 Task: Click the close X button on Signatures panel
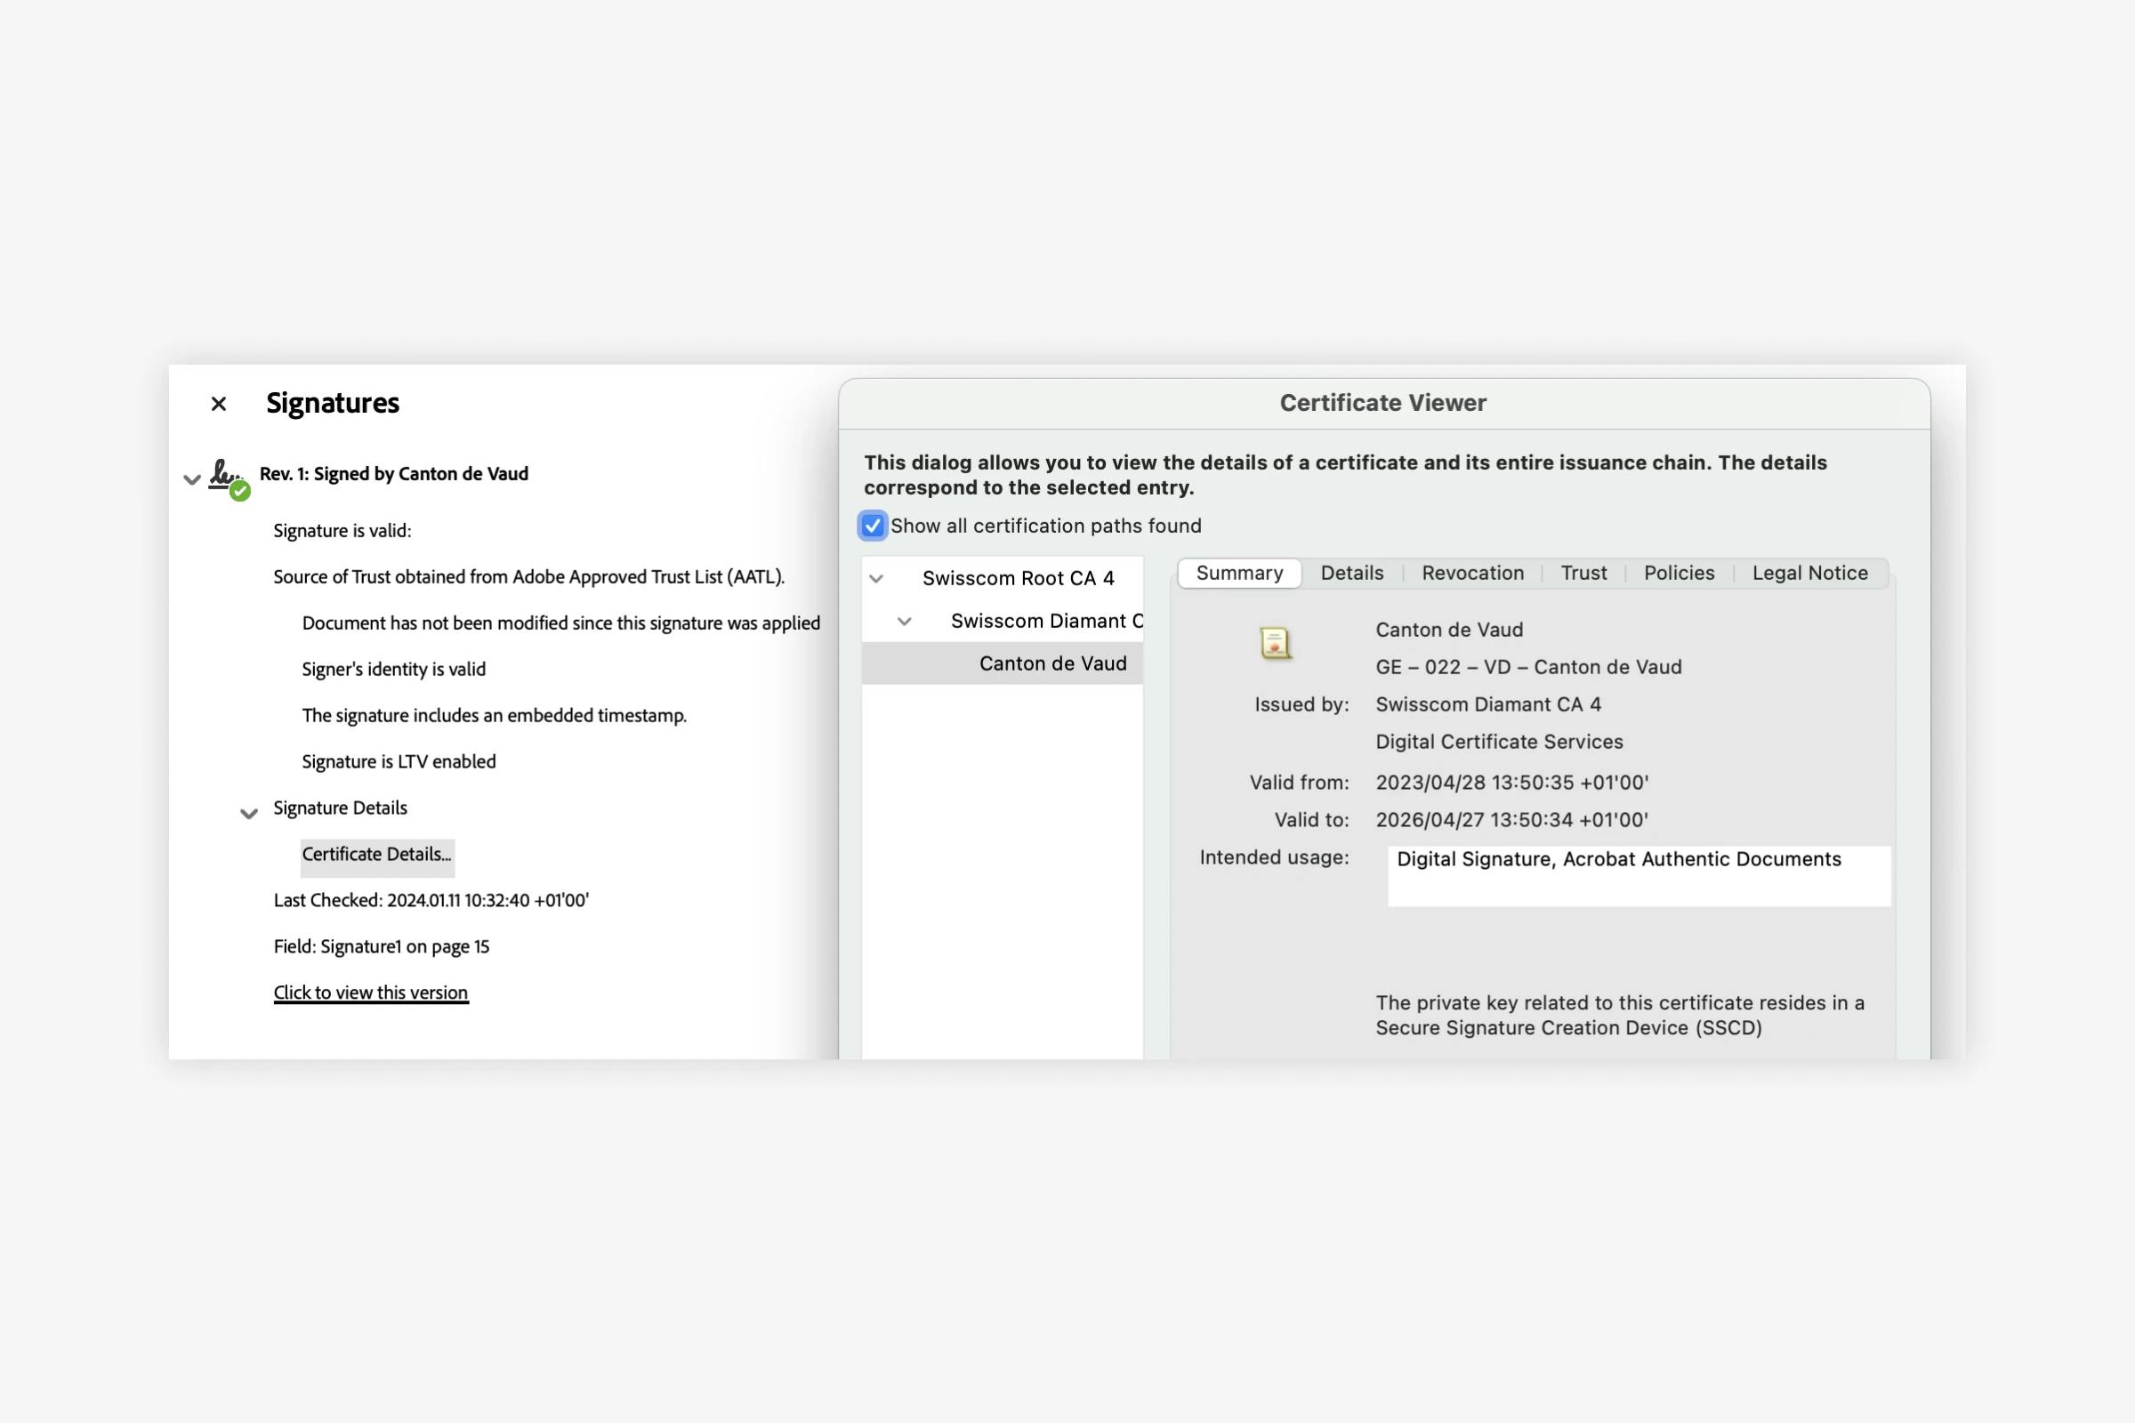218,402
